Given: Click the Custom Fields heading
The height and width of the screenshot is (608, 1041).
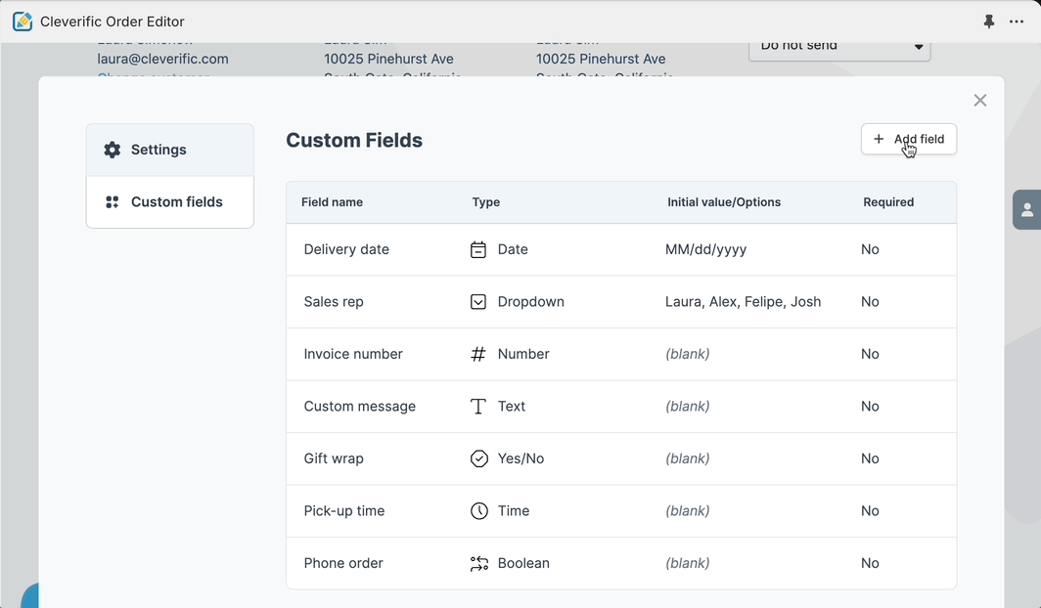Looking at the screenshot, I should tap(354, 141).
